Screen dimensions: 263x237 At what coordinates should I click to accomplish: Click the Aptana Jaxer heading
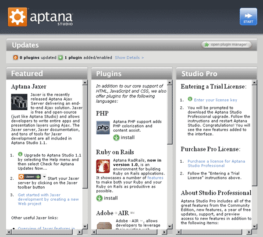[x=28, y=87]
